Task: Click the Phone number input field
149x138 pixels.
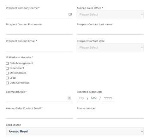Action: (110, 115)
